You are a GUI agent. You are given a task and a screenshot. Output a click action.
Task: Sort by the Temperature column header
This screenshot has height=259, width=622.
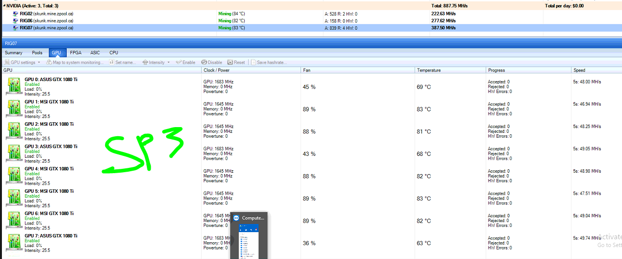450,70
